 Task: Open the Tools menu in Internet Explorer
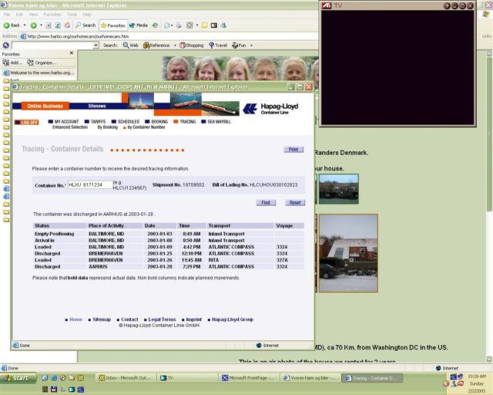pos(72,15)
